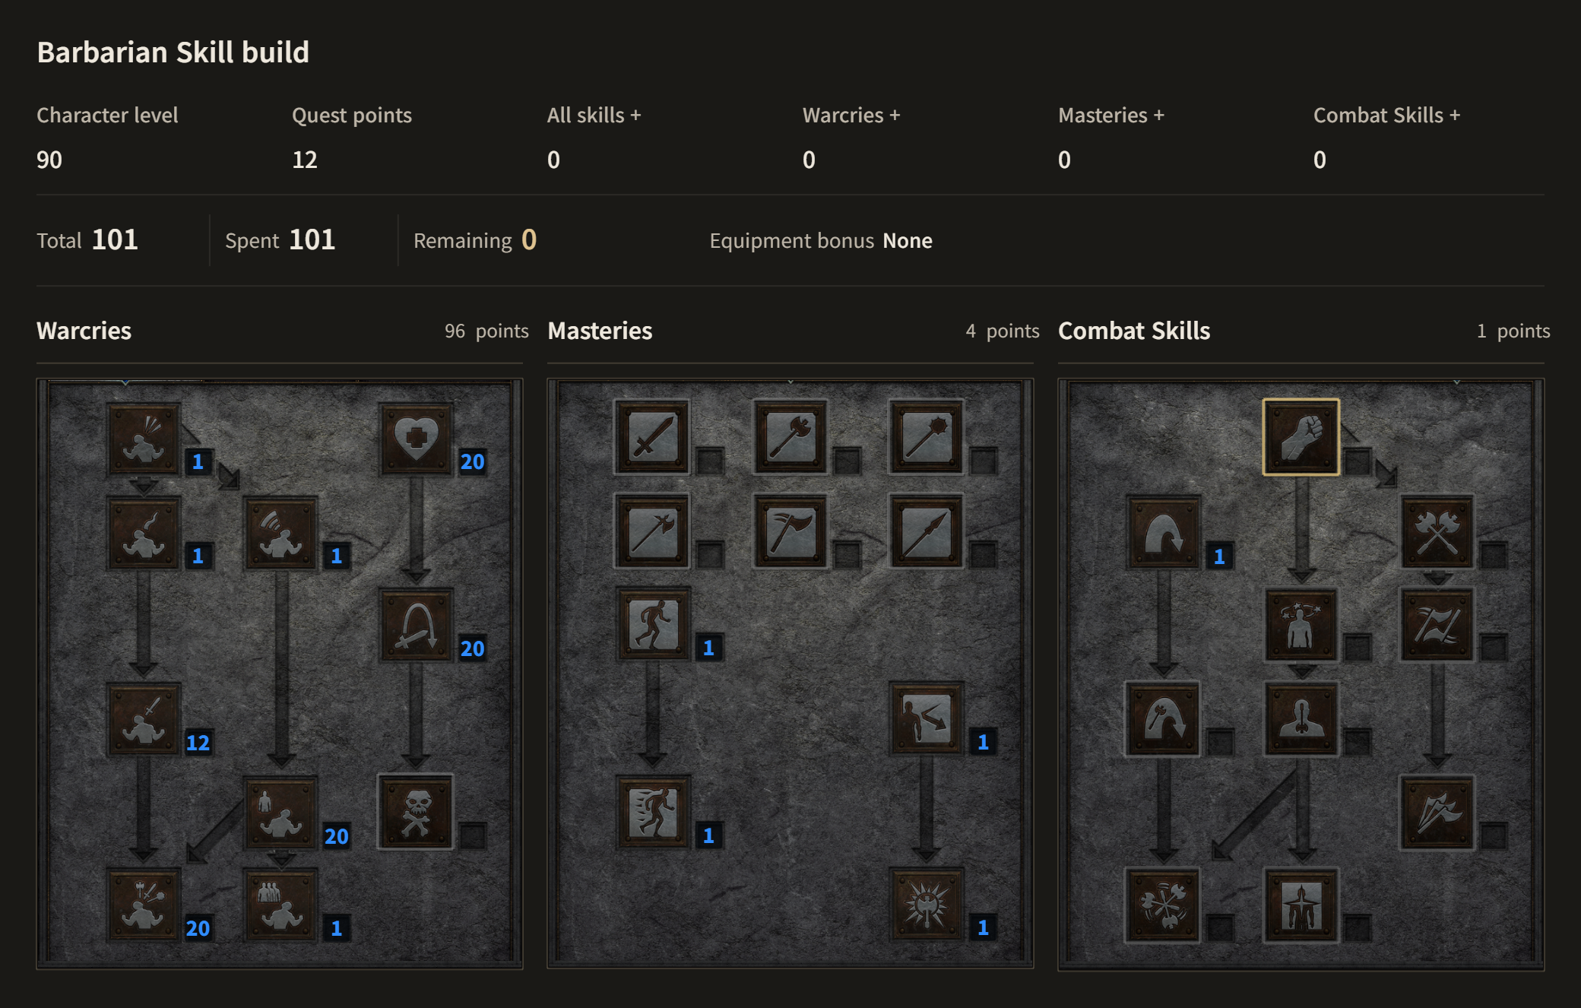1581x1008 pixels.
Task: Click the Leap Attack skill icon
Action: pyautogui.click(x=1164, y=718)
